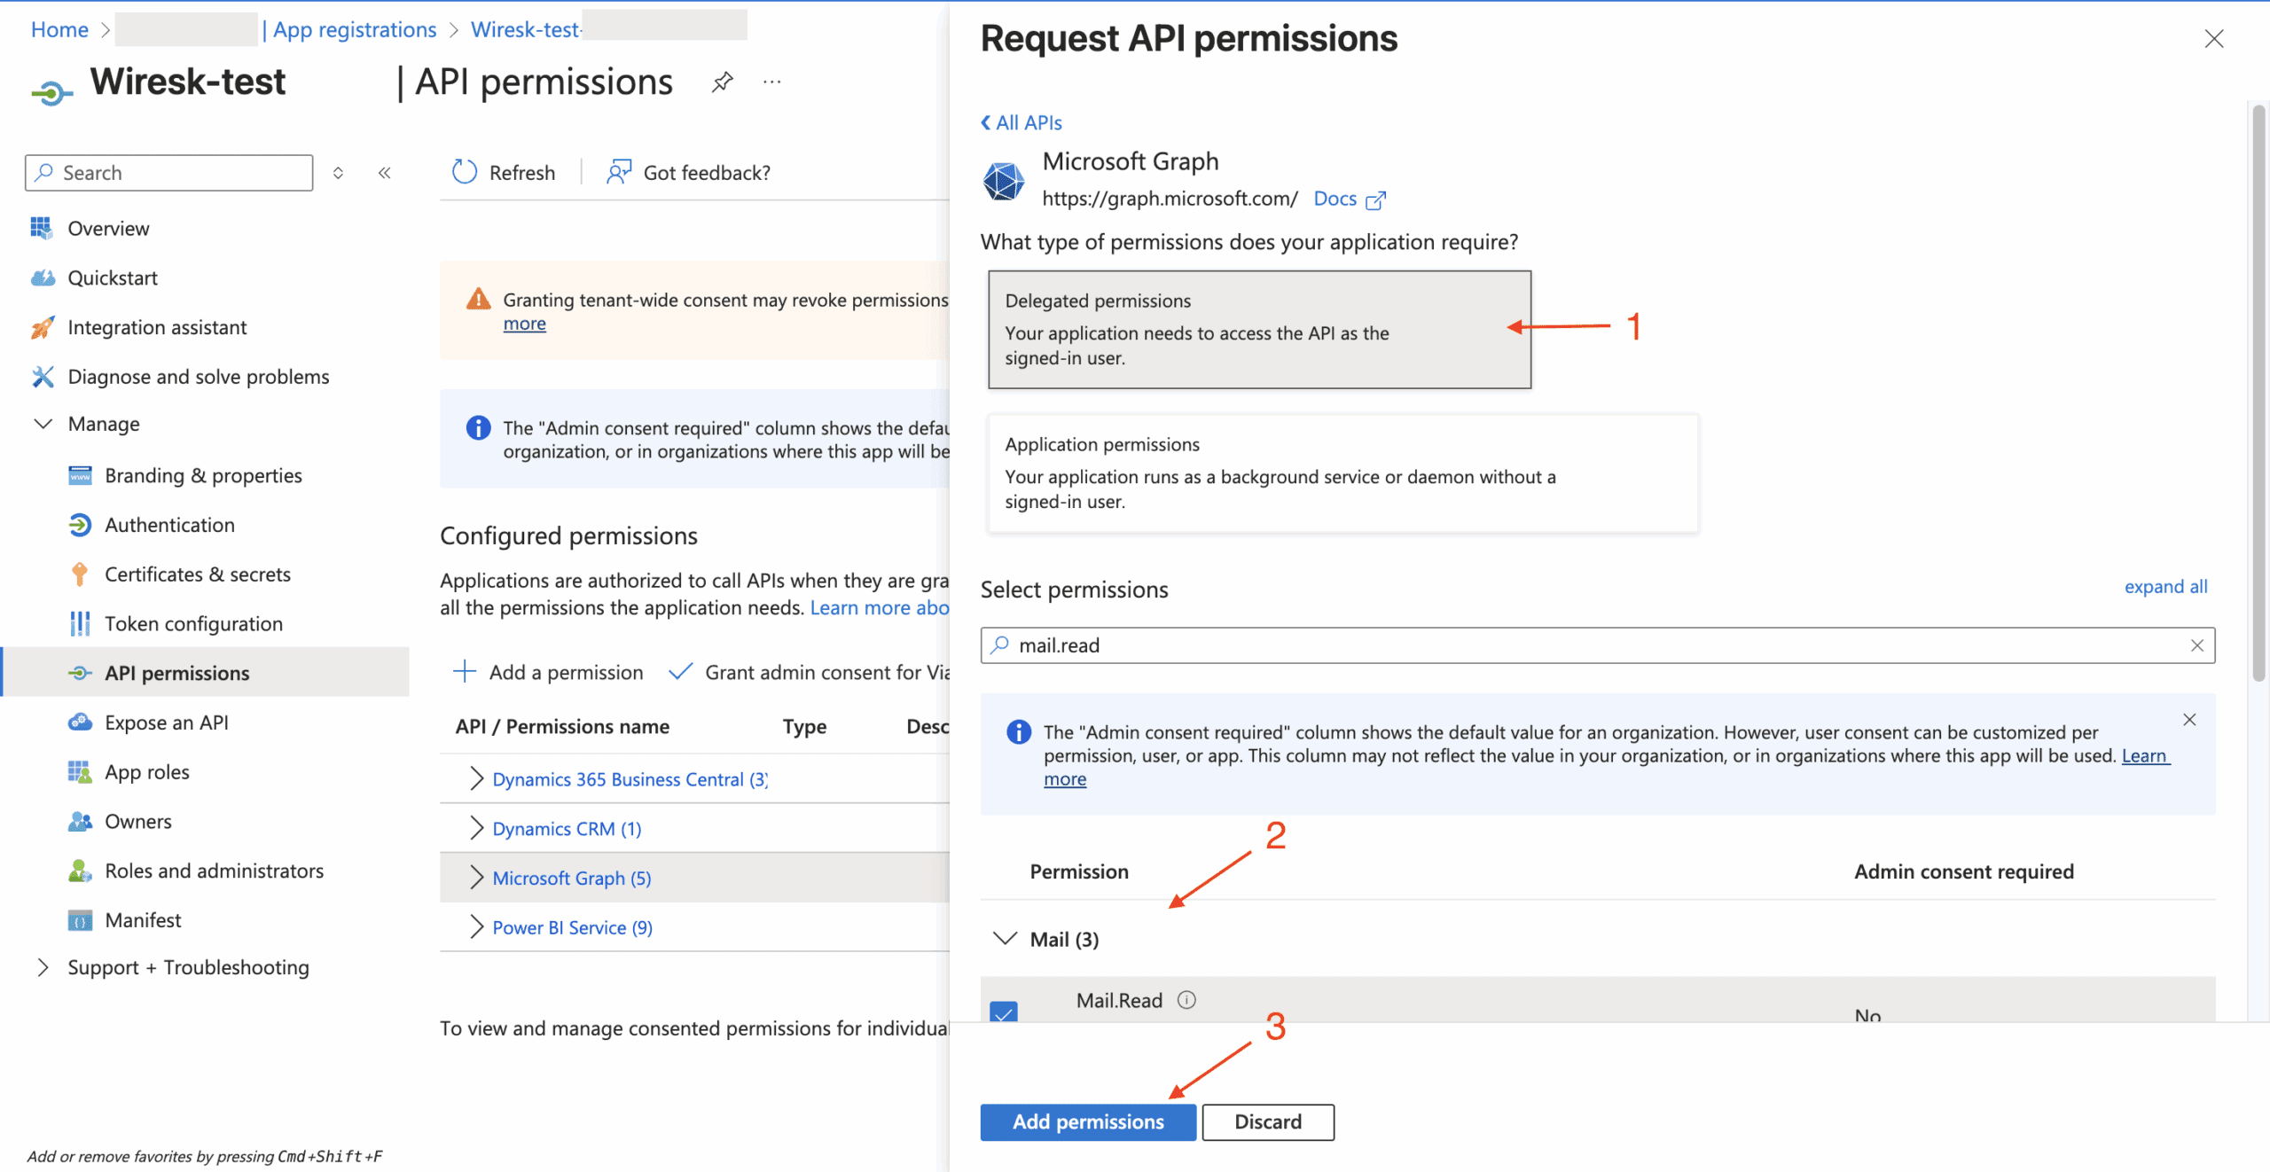The width and height of the screenshot is (2270, 1172).
Task: Click the App roles icon
Action: click(80, 771)
